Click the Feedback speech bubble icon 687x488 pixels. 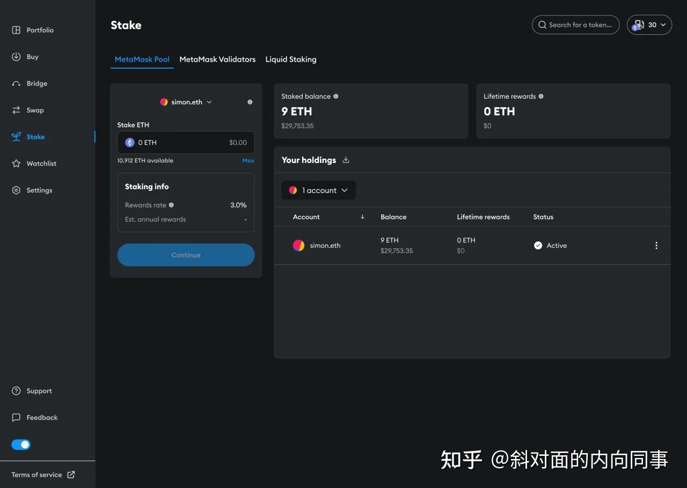[x=16, y=417]
